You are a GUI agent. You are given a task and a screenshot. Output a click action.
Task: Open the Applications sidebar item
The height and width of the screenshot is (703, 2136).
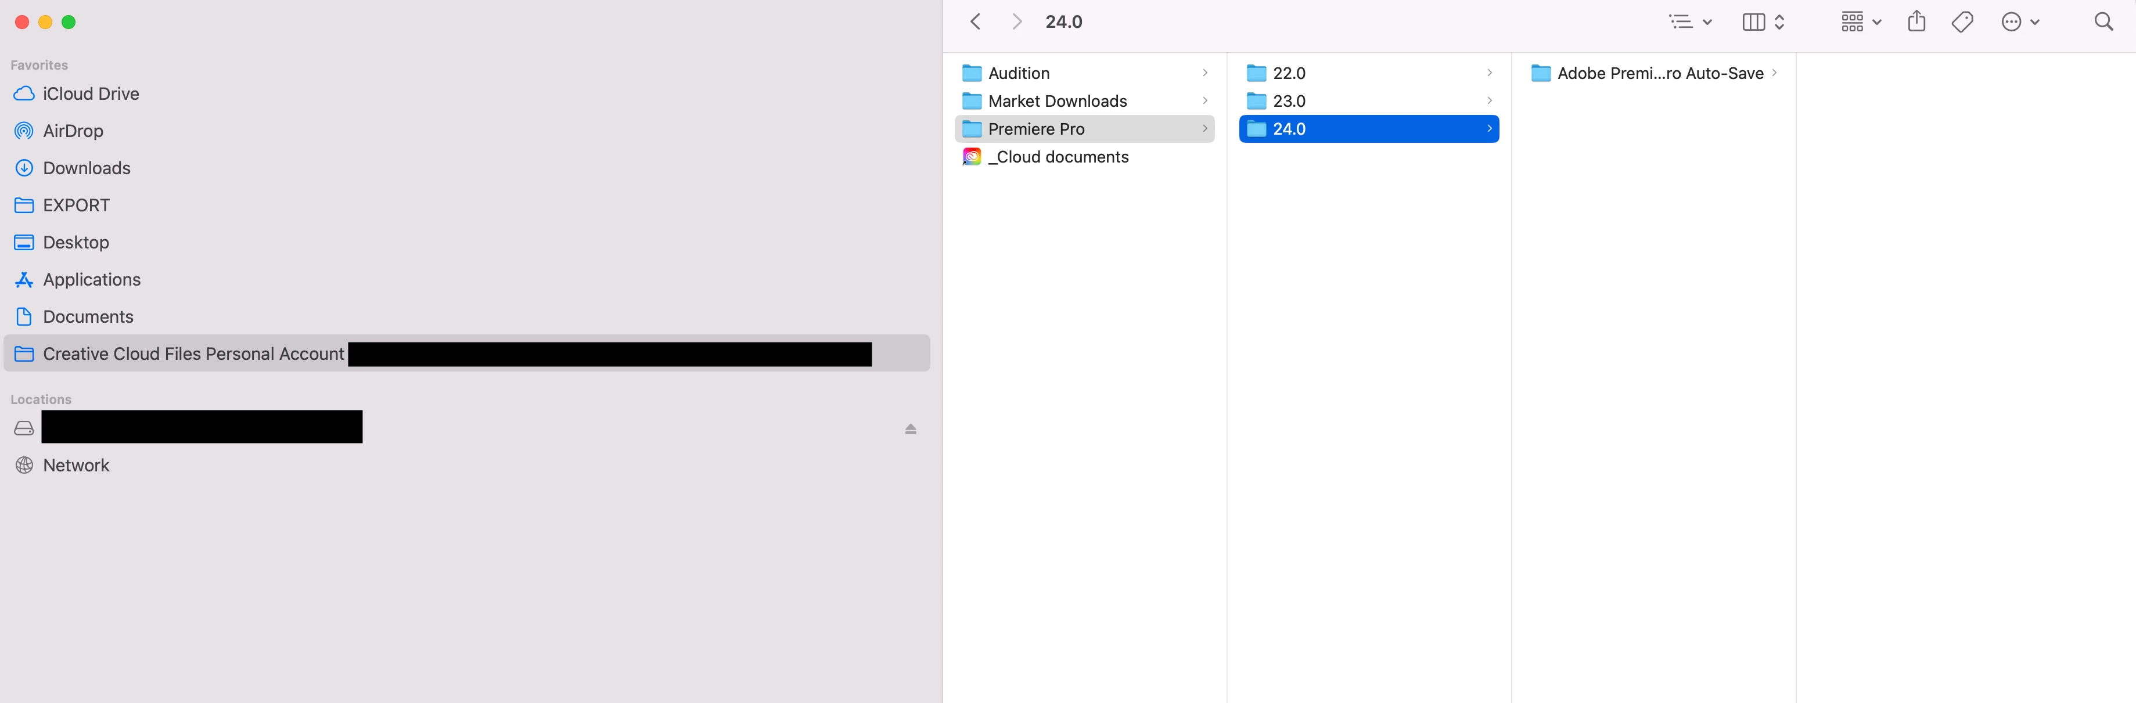[x=91, y=279]
